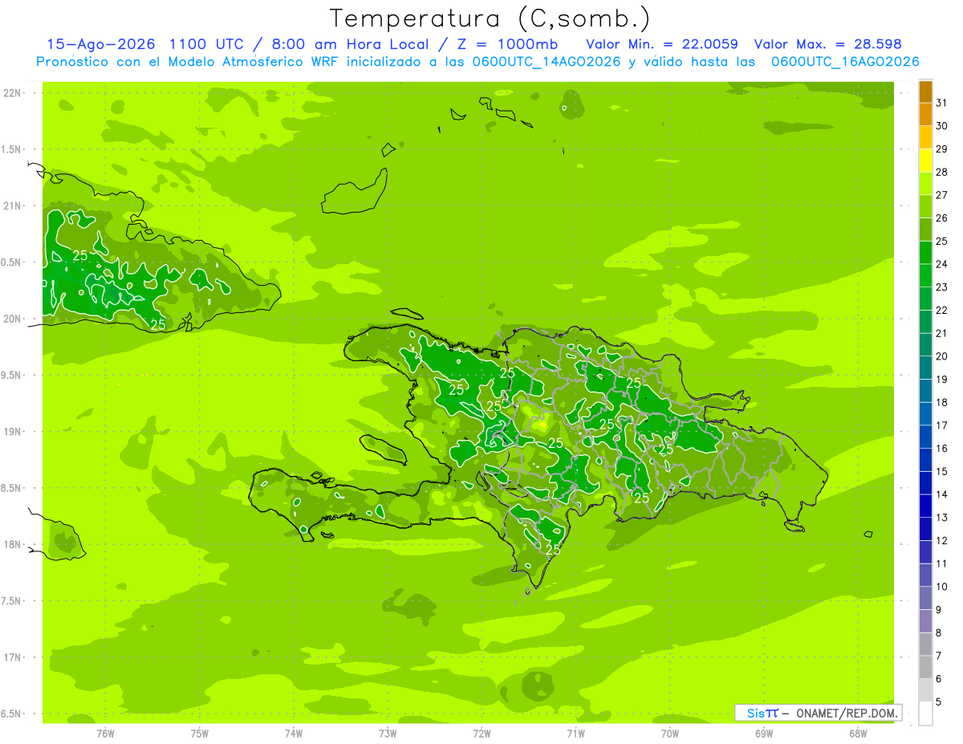The image size is (963, 744).
Task: Click the title 'Temperatura (C,somb.)'
Action: click(x=490, y=18)
